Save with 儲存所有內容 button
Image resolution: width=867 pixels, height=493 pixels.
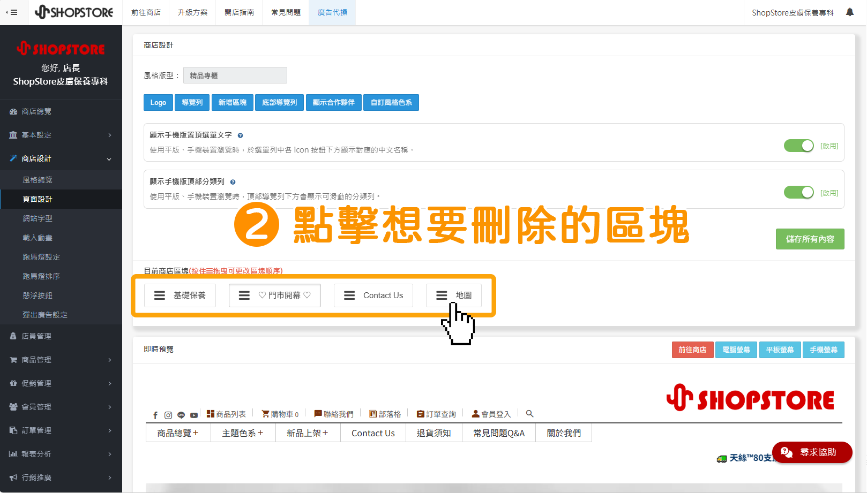coord(810,239)
